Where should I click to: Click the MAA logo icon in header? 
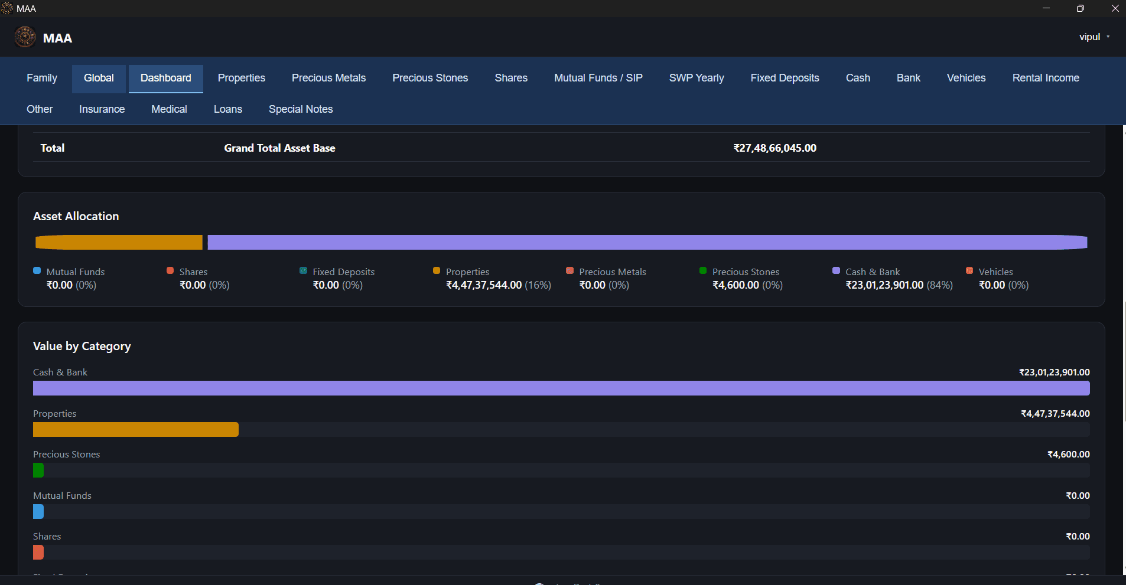(x=25, y=37)
